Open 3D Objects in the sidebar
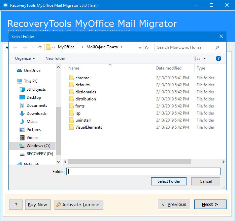Image resolution: width=235 pixels, height=221 pixels. (x=33, y=89)
